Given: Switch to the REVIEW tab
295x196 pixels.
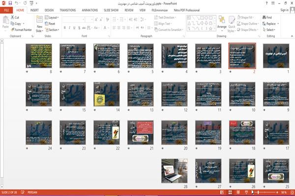Looking at the screenshot, I should point(129,10).
